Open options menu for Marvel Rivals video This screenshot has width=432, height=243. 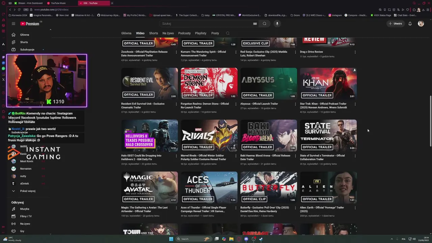pos(236,156)
